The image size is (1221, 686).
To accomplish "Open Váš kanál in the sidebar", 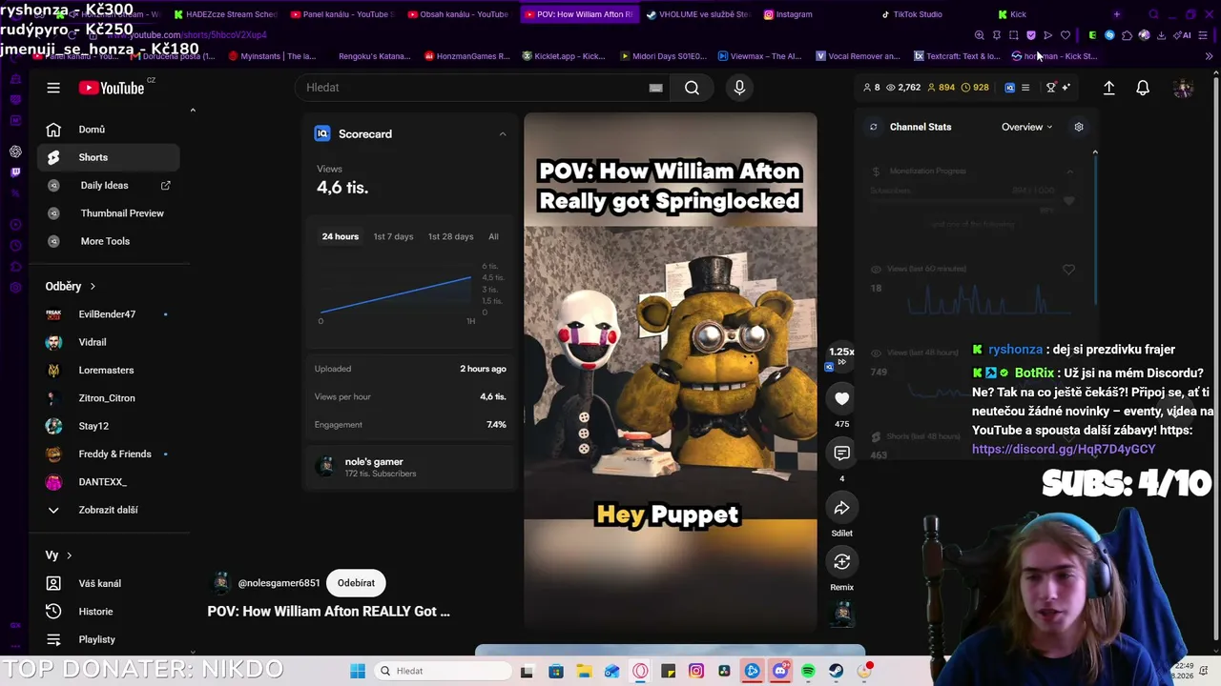I will click(109, 583).
